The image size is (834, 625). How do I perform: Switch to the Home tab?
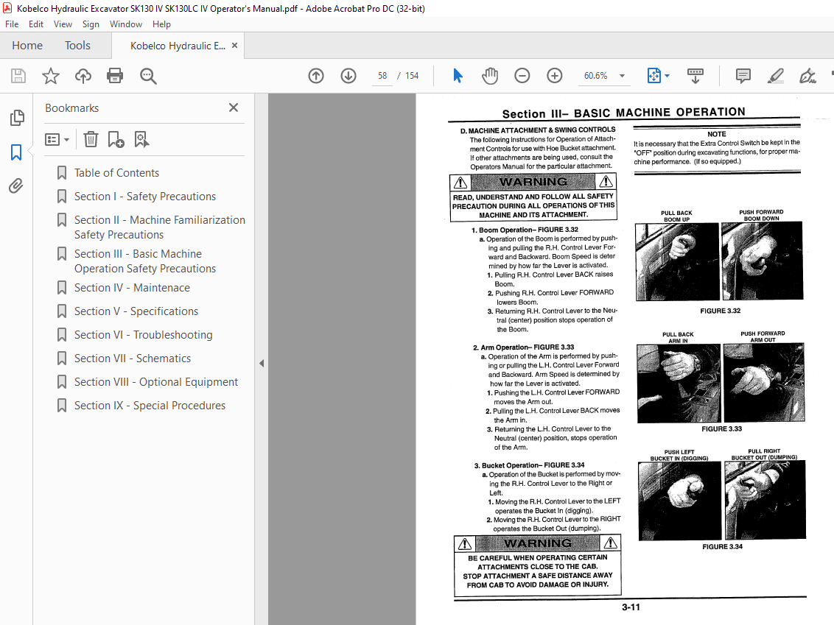tap(27, 46)
